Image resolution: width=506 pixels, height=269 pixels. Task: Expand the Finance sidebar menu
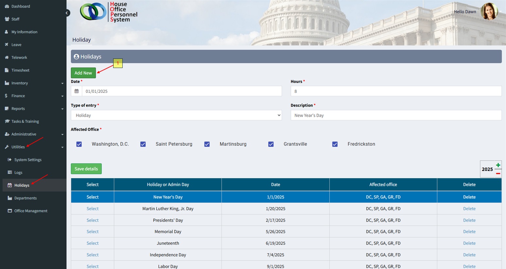coord(33,96)
